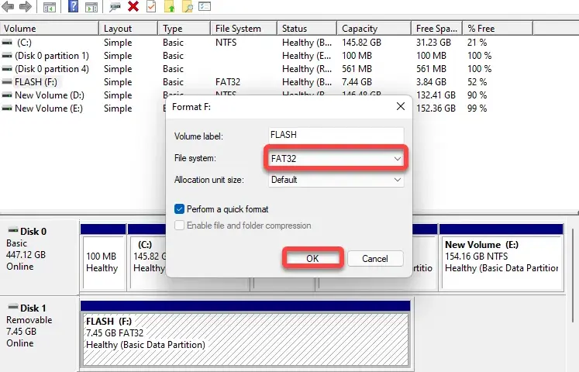Click the Forward arrow toolbar icon
The height and width of the screenshot is (372, 579).
(x=25, y=6)
